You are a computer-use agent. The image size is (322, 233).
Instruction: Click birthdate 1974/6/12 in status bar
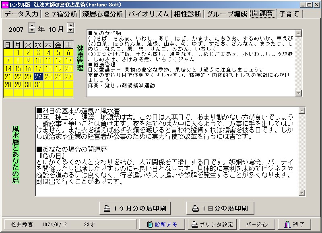point(54,225)
